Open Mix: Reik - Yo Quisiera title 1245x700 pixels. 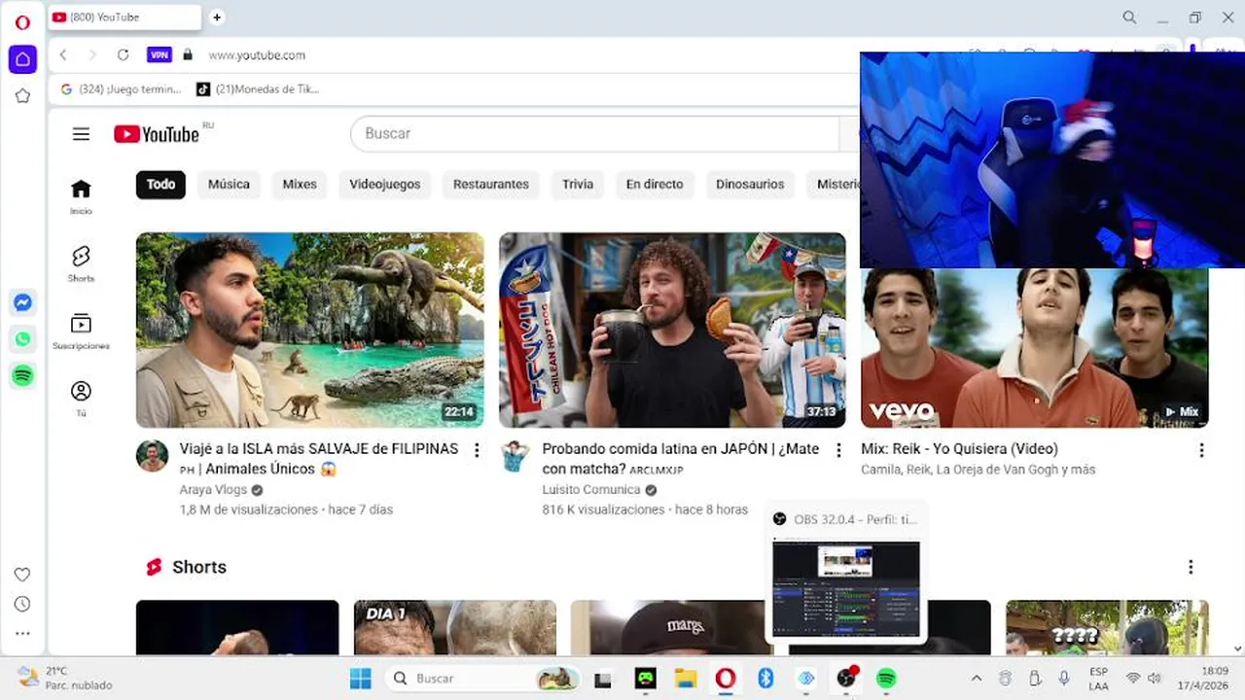point(959,449)
